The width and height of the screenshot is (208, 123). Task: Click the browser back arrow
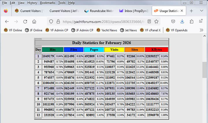click(x=7, y=21)
